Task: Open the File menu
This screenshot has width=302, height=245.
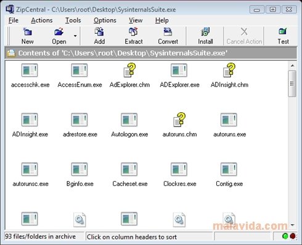Action: coord(14,20)
